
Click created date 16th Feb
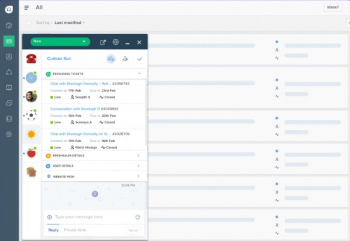coord(75,116)
